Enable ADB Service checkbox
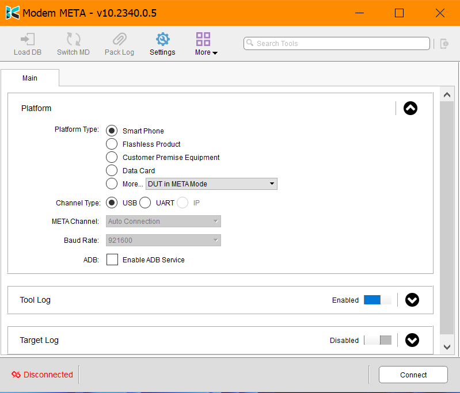460x393 pixels. [112, 260]
